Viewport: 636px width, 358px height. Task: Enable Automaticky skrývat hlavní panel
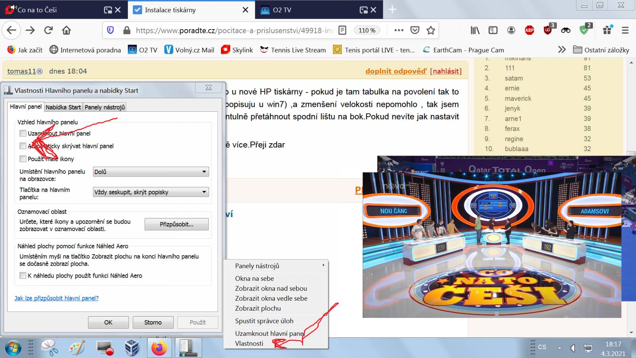click(x=23, y=146)
